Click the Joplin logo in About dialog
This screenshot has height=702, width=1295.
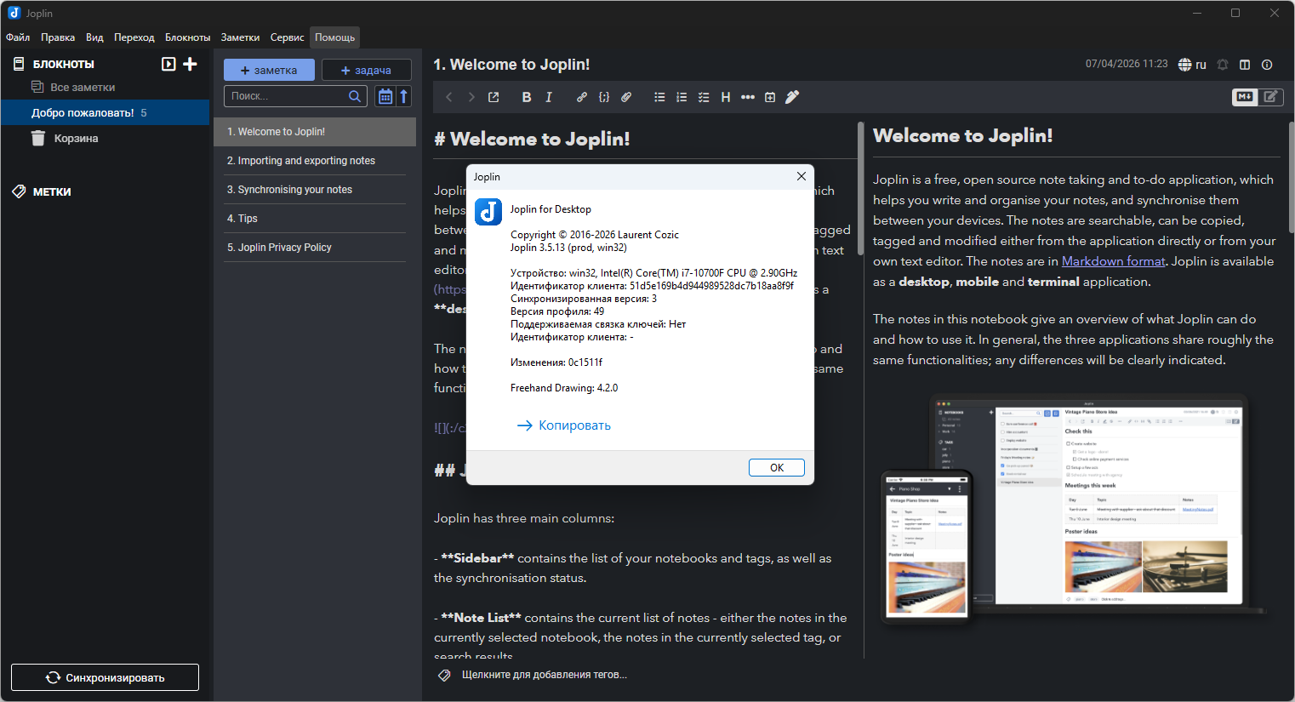[488, 212]
